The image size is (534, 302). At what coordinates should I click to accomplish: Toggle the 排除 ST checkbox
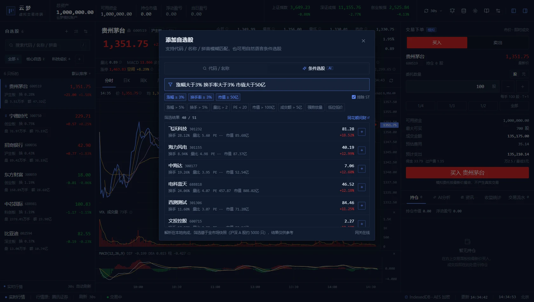(354, 97)
